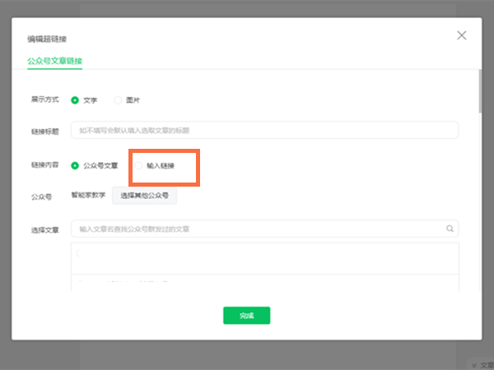Click 选择其他公众号 button

(144, 196)
